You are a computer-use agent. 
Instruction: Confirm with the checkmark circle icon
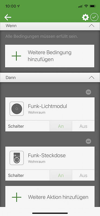(94, 17)
